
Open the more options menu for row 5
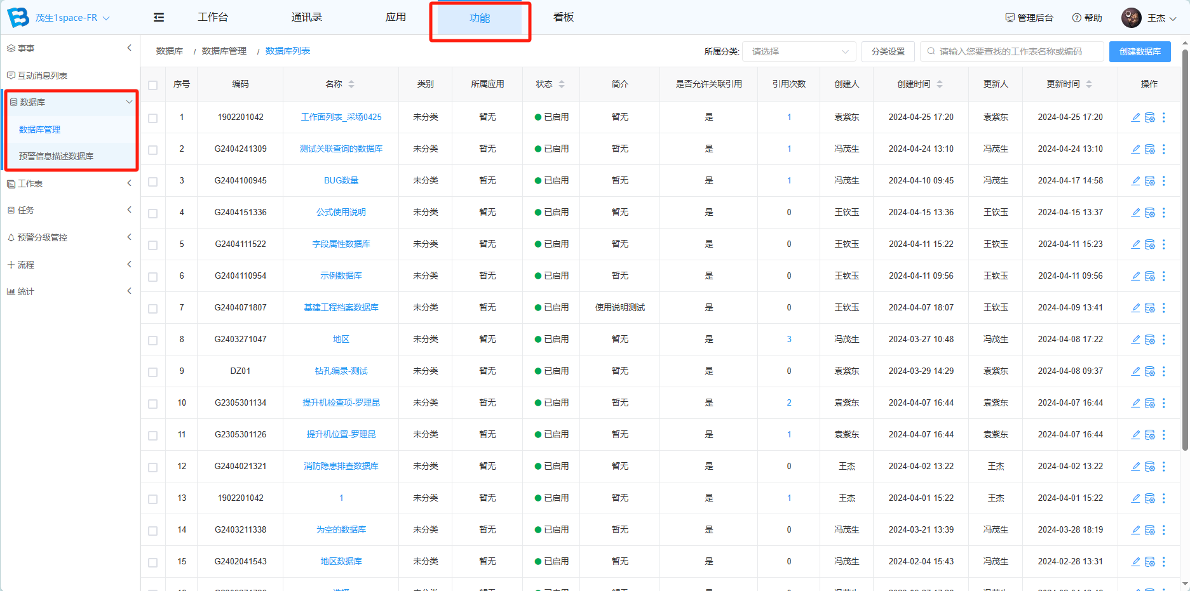pyautogui.click(x=1163, y=244)
